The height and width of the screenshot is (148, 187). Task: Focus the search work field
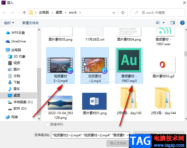[158, 12]
